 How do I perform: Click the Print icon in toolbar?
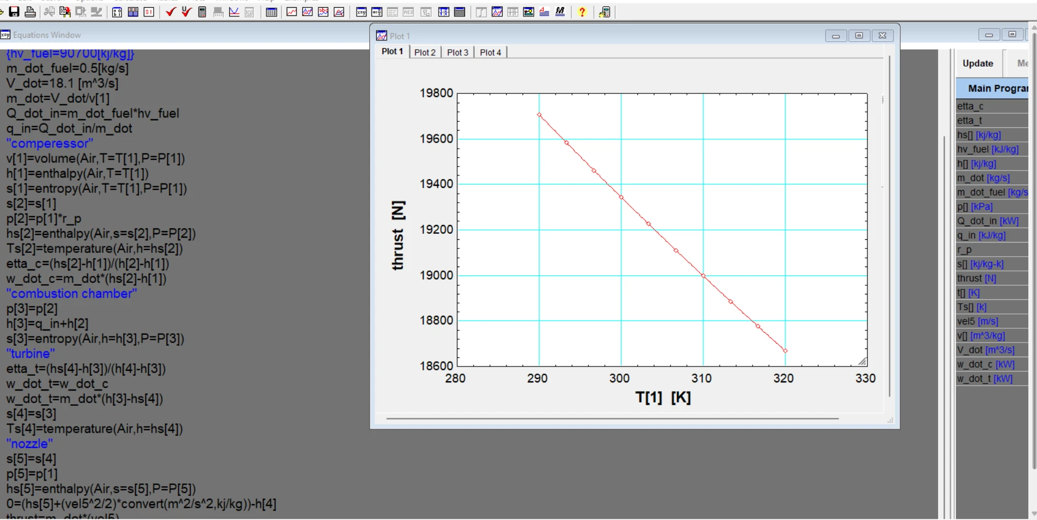click(31, 11)
